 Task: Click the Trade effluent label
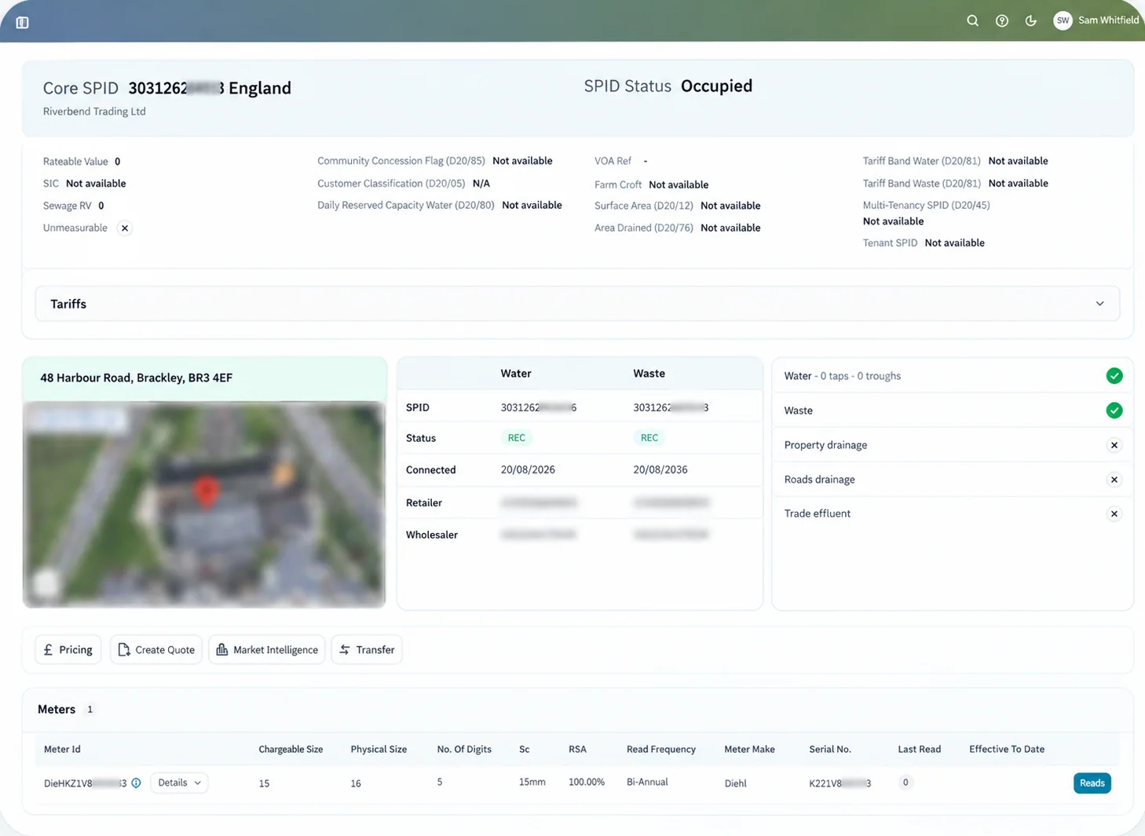tap(817, 514)
